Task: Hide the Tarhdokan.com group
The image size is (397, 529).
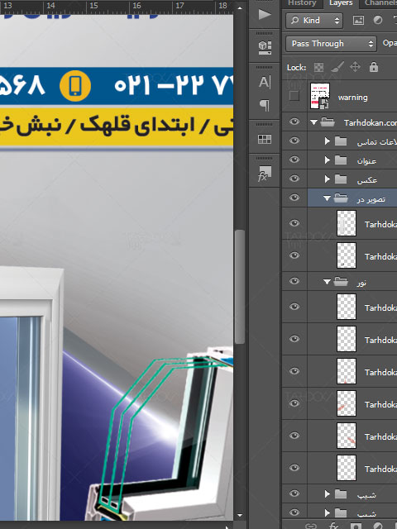Action: [x=294, y=122]
